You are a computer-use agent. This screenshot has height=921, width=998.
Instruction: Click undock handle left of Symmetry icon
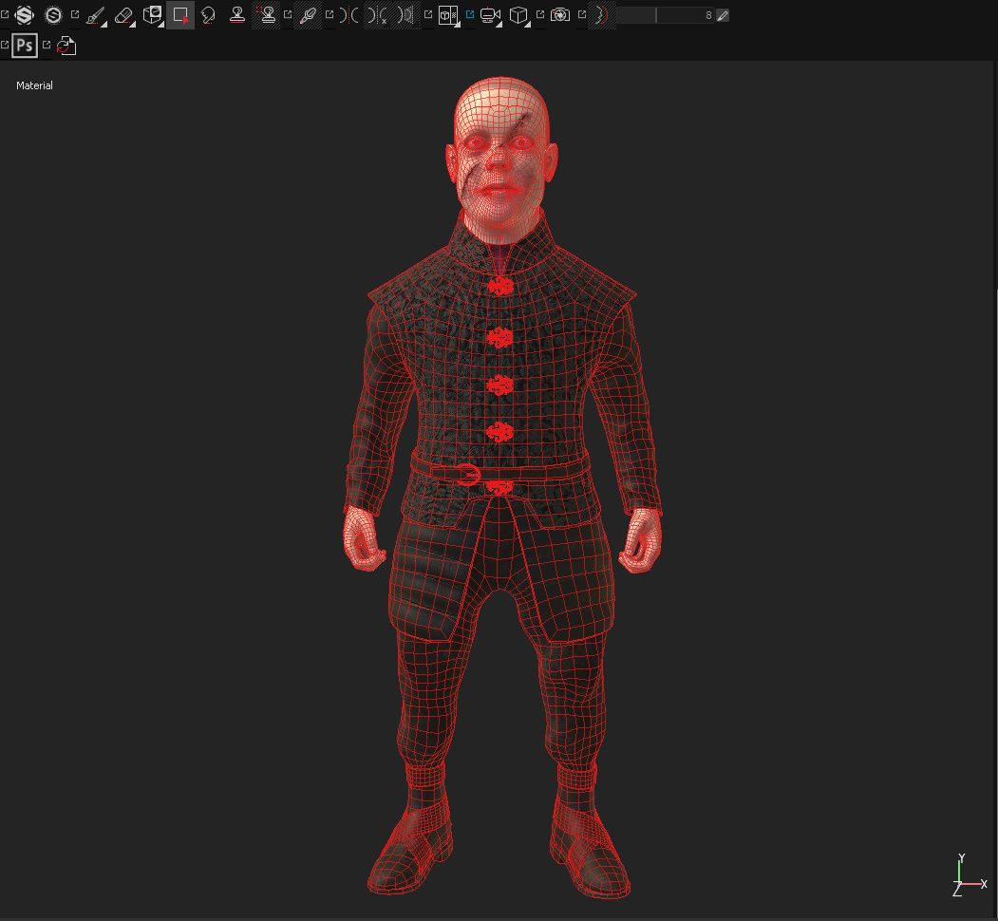pyautogui.click(x=330, y=14)
